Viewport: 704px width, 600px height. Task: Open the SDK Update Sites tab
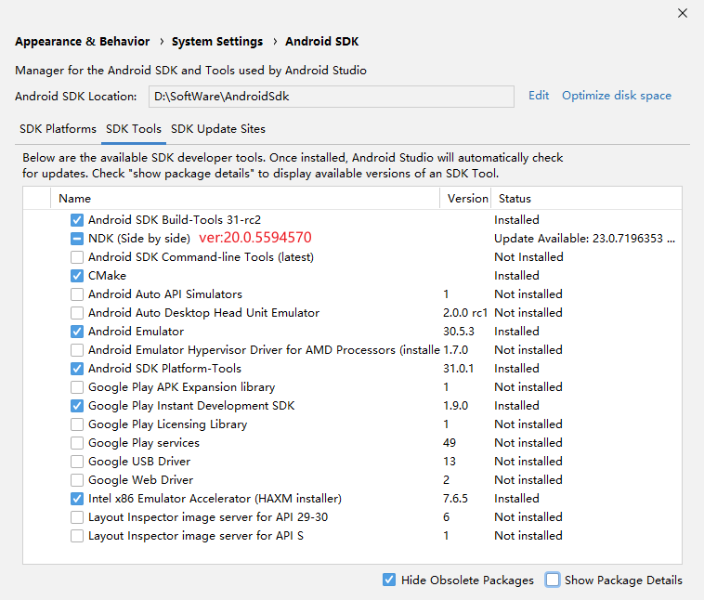tap(218, 129)
